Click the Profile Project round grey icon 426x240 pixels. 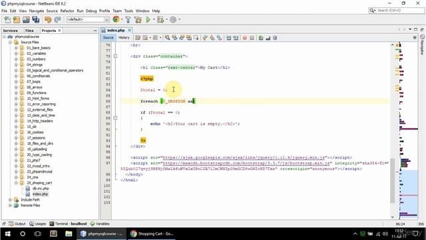coord(173,19)
